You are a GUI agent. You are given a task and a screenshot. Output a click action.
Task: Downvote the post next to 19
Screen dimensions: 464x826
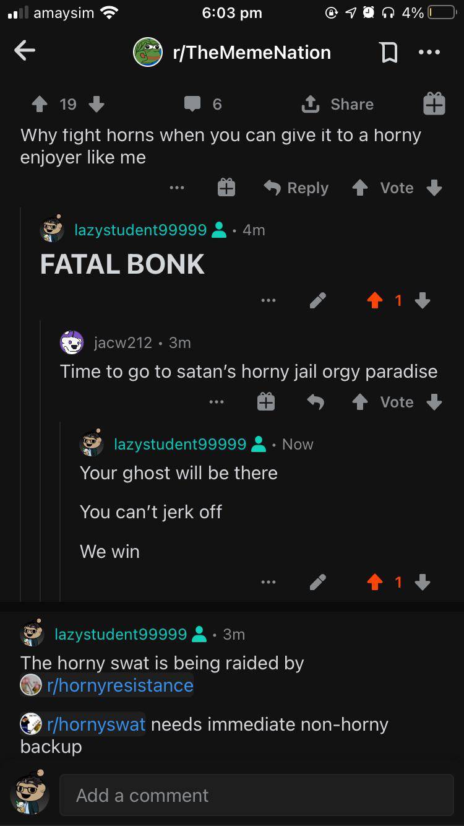tap(97, 104)
